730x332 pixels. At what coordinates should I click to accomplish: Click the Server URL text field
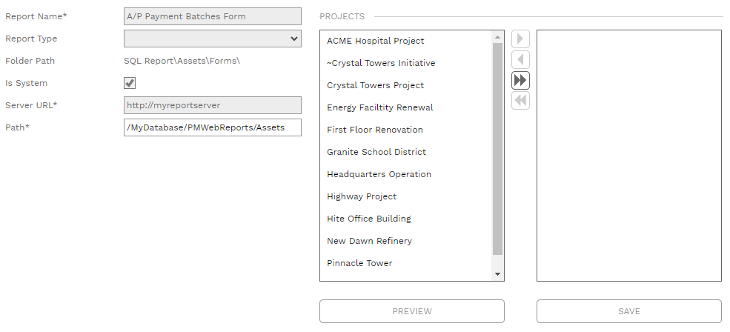click(213, 105)
